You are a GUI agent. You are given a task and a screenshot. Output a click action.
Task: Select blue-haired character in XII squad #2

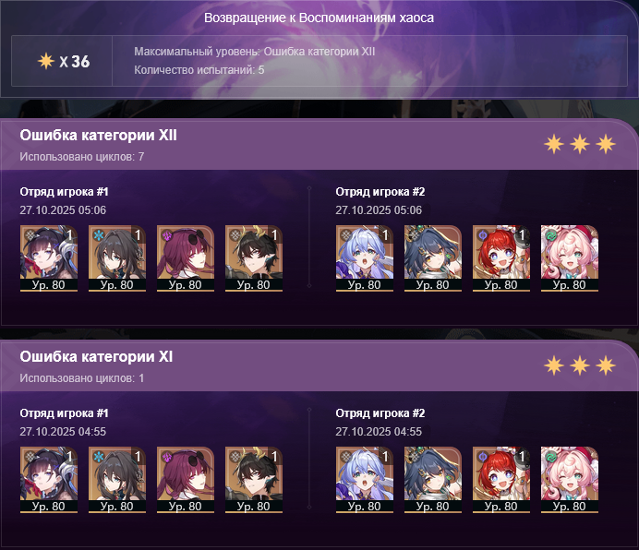(365, 257)
